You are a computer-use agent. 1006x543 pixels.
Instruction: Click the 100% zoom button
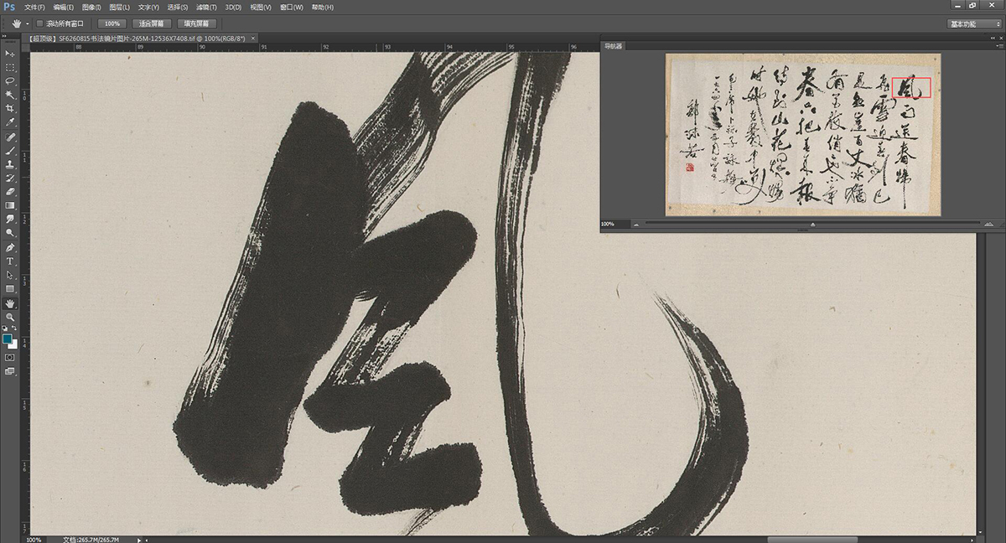pos(111,23)
